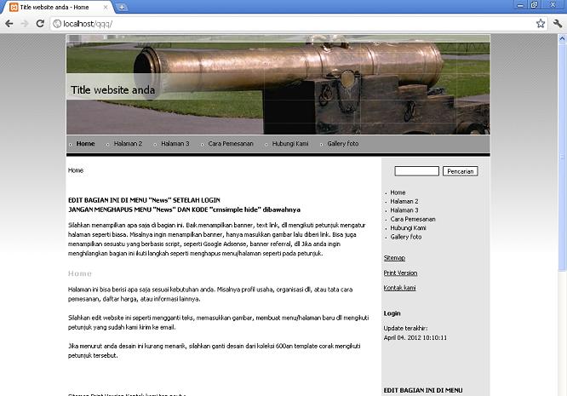Open Gallery foto in the top navigation bar
The width and height of the screenshot is (567, 396).
[x=343, y=144]
